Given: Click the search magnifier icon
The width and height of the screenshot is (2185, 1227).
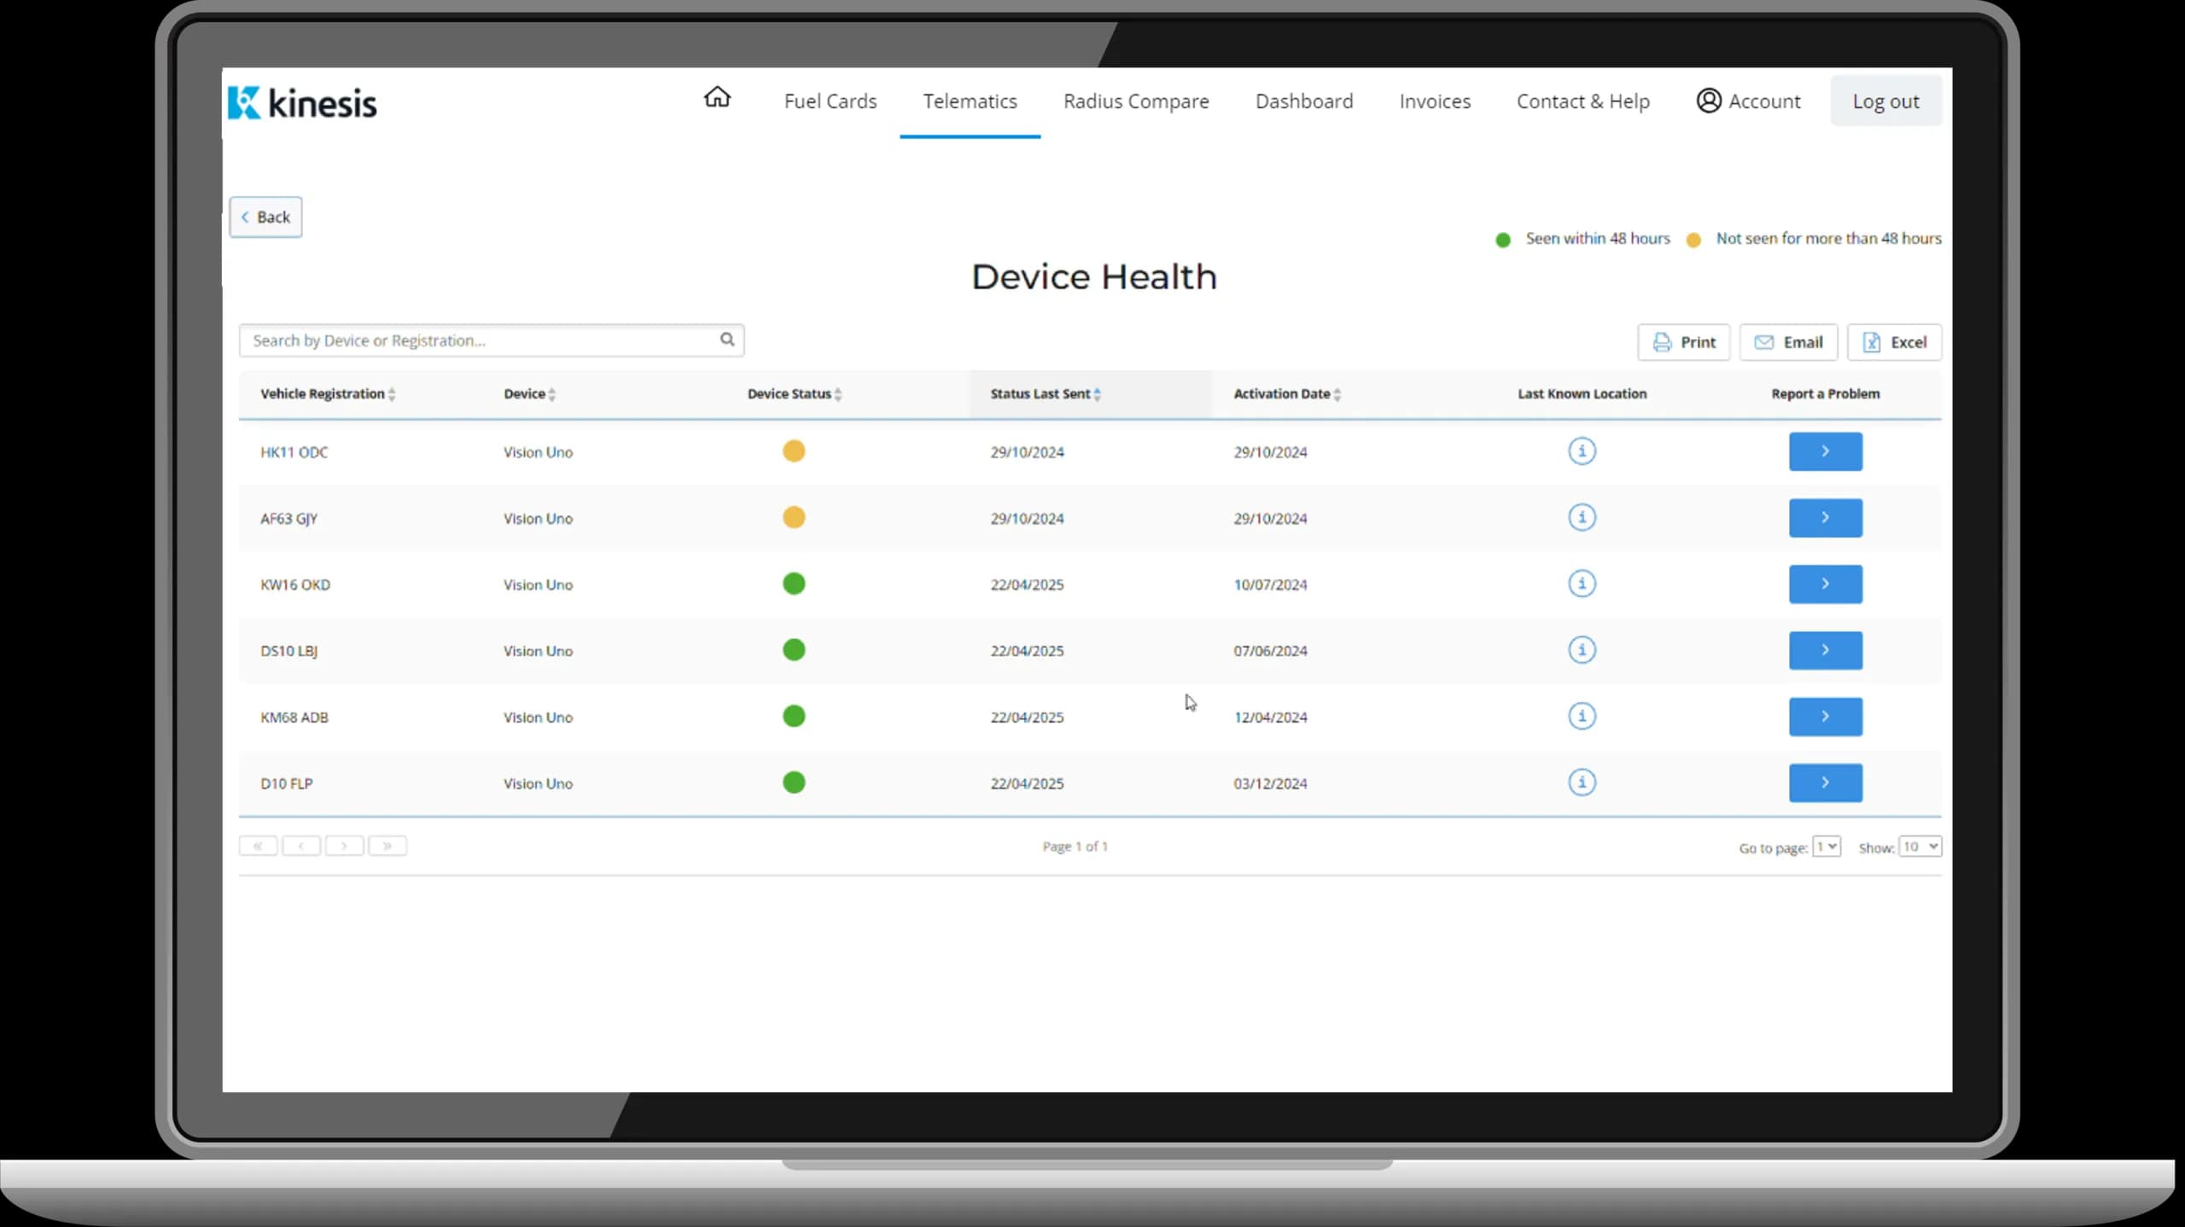Looking at the screenshot, I should 726,340.
